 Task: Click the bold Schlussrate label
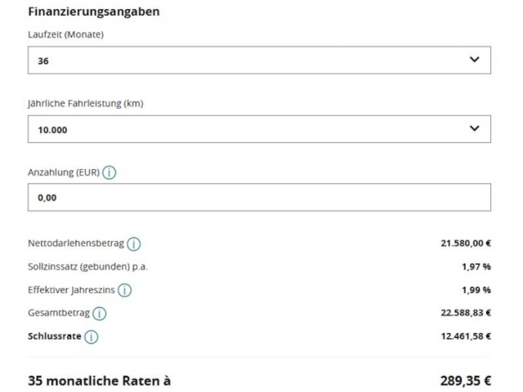click(55, 336)
